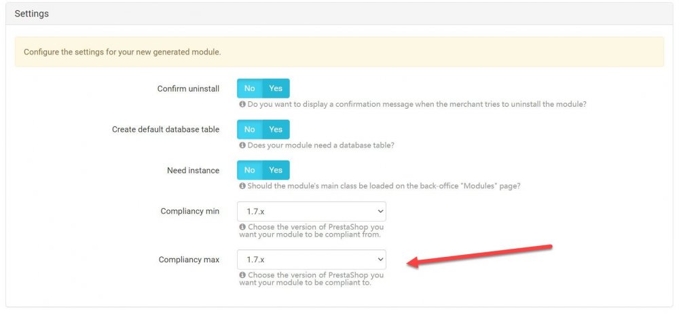This screenshot has height=314, width=679.
Task: Open the Compliancy max version dropdown
Action: click(x=312, y=260)
